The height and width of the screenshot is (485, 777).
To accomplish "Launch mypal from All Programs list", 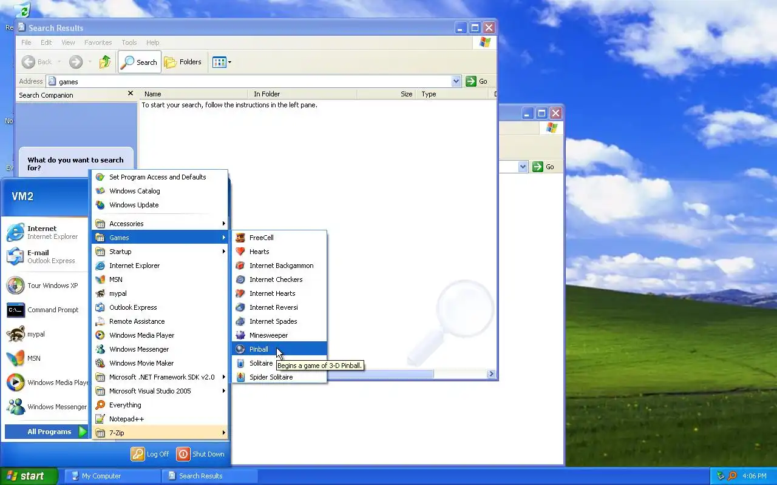I will click(x=160, y=293).
